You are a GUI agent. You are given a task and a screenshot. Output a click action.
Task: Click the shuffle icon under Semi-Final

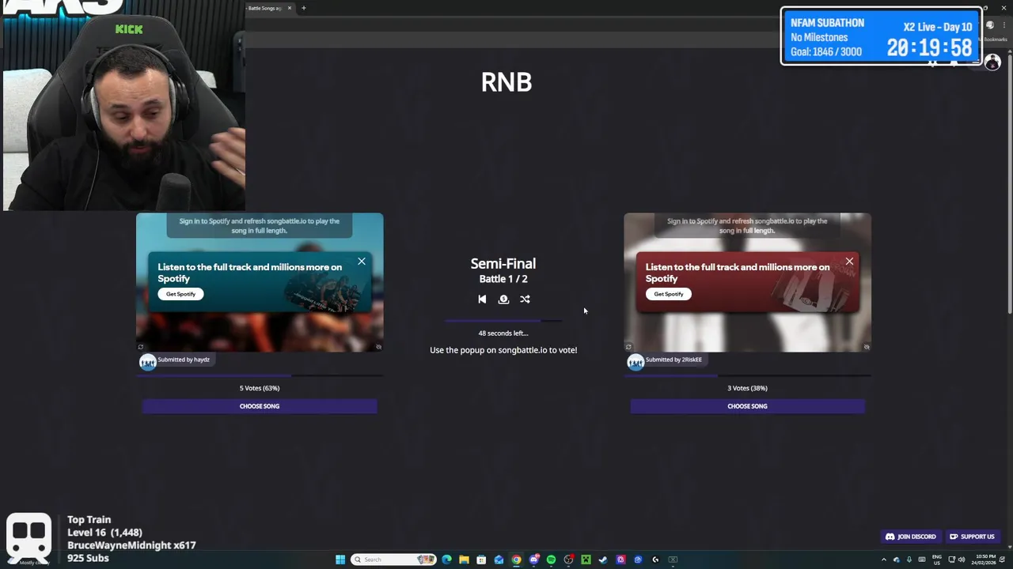(x=525, y=299)
